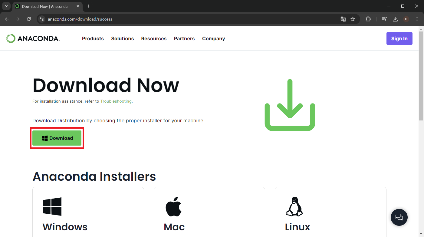
Task: Click the Anaconda Installers heading
Action: point(94,176)
